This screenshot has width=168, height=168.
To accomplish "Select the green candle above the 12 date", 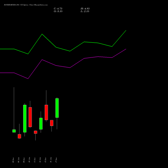I will tap(41, 124).
